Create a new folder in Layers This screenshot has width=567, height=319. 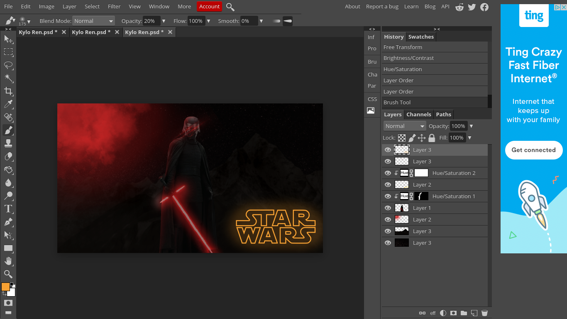click(464, 313)
